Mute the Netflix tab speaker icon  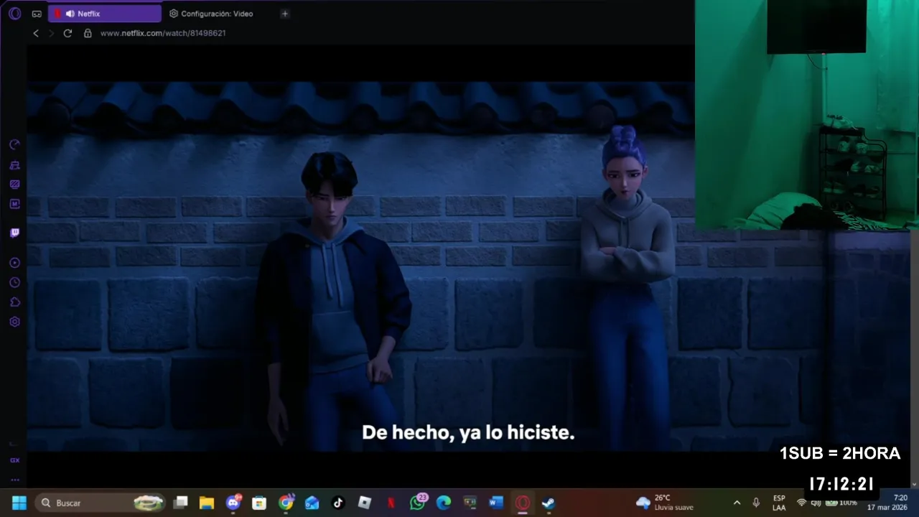pyautogui.click(x=70, y=14)
